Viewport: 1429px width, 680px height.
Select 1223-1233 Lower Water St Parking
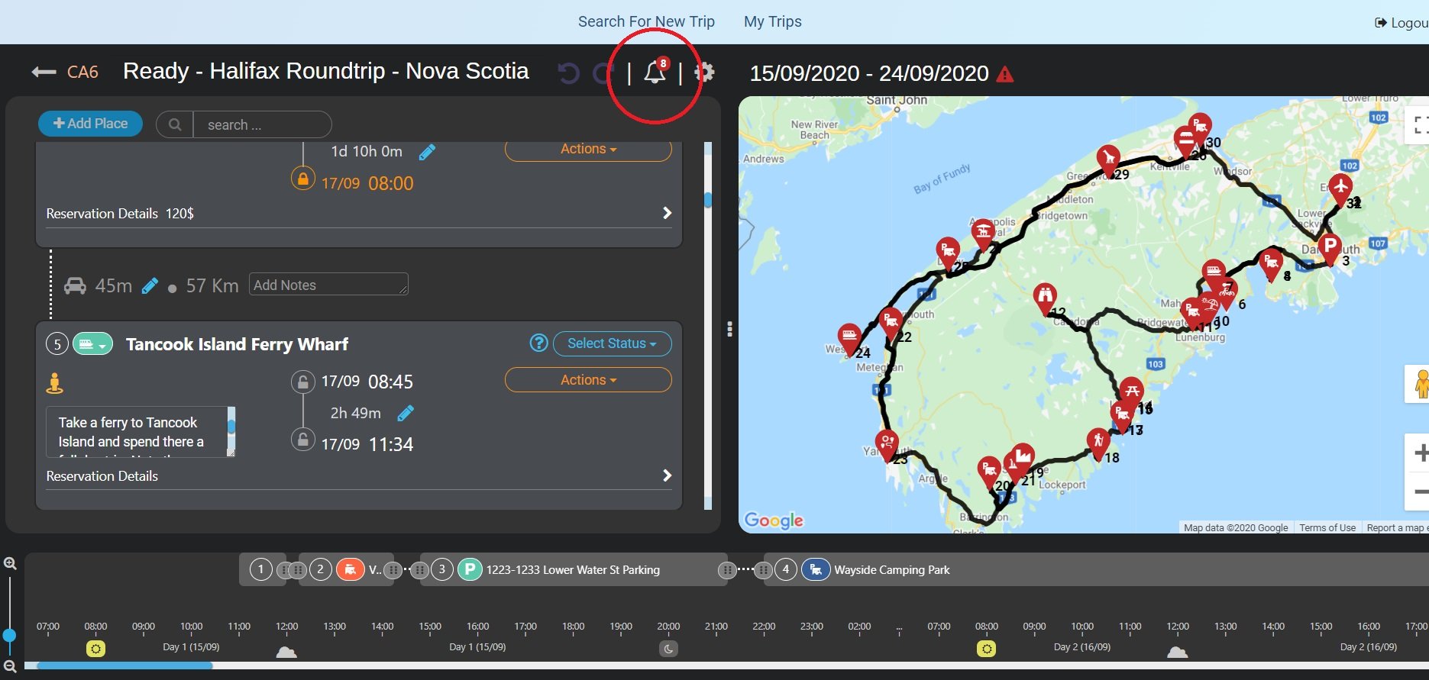click(x=573, y=570)
